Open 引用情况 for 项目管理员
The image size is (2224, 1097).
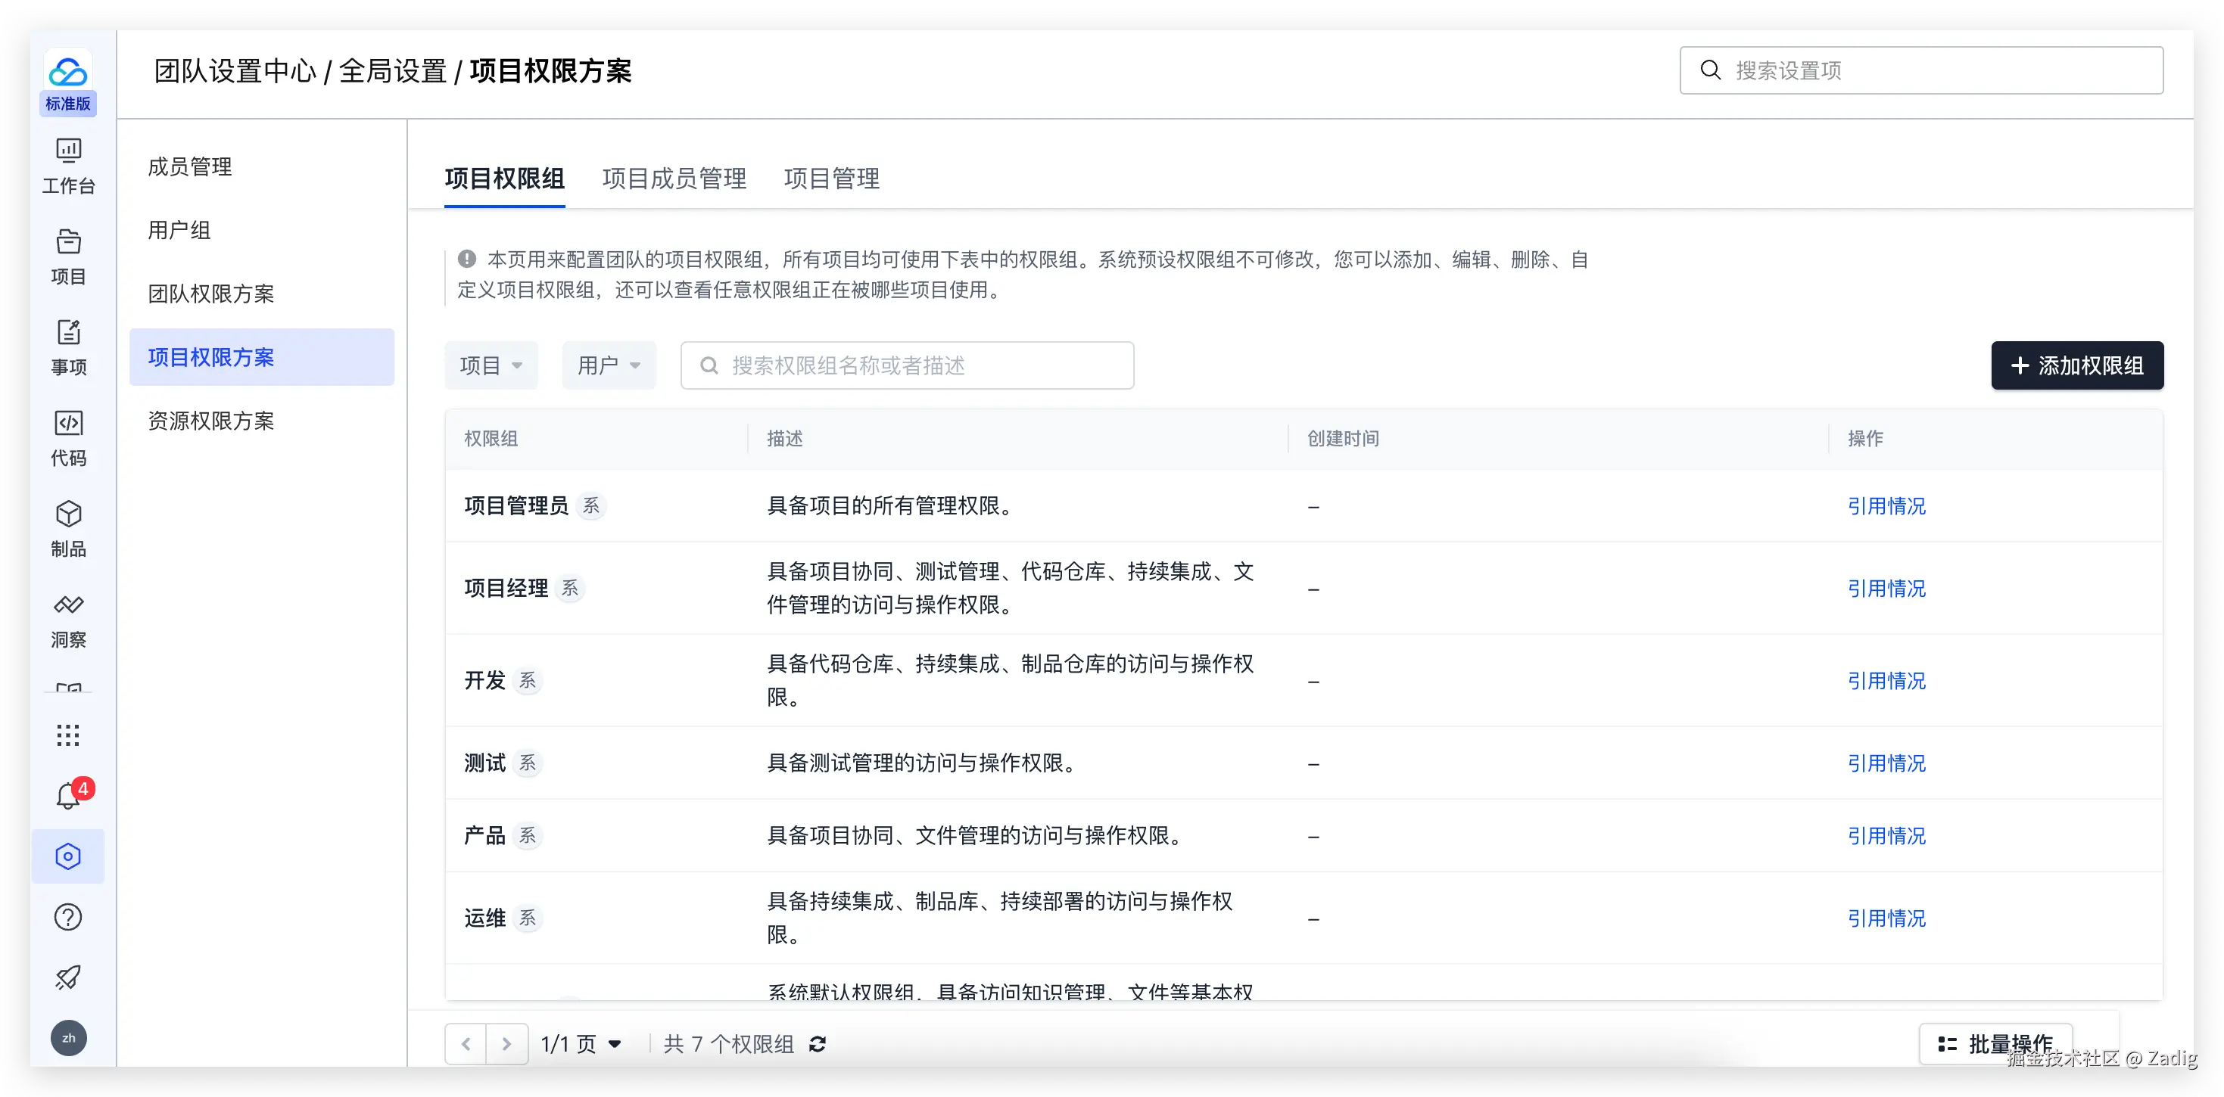pyautogui.click(x=1886, y=506)
